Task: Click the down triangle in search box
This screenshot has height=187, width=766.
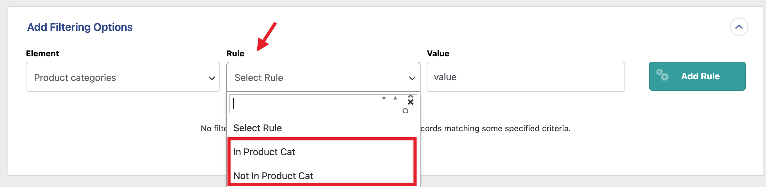Action: 384,99
